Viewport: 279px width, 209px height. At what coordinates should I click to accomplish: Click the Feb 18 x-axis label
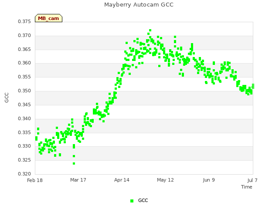(35, 180)
